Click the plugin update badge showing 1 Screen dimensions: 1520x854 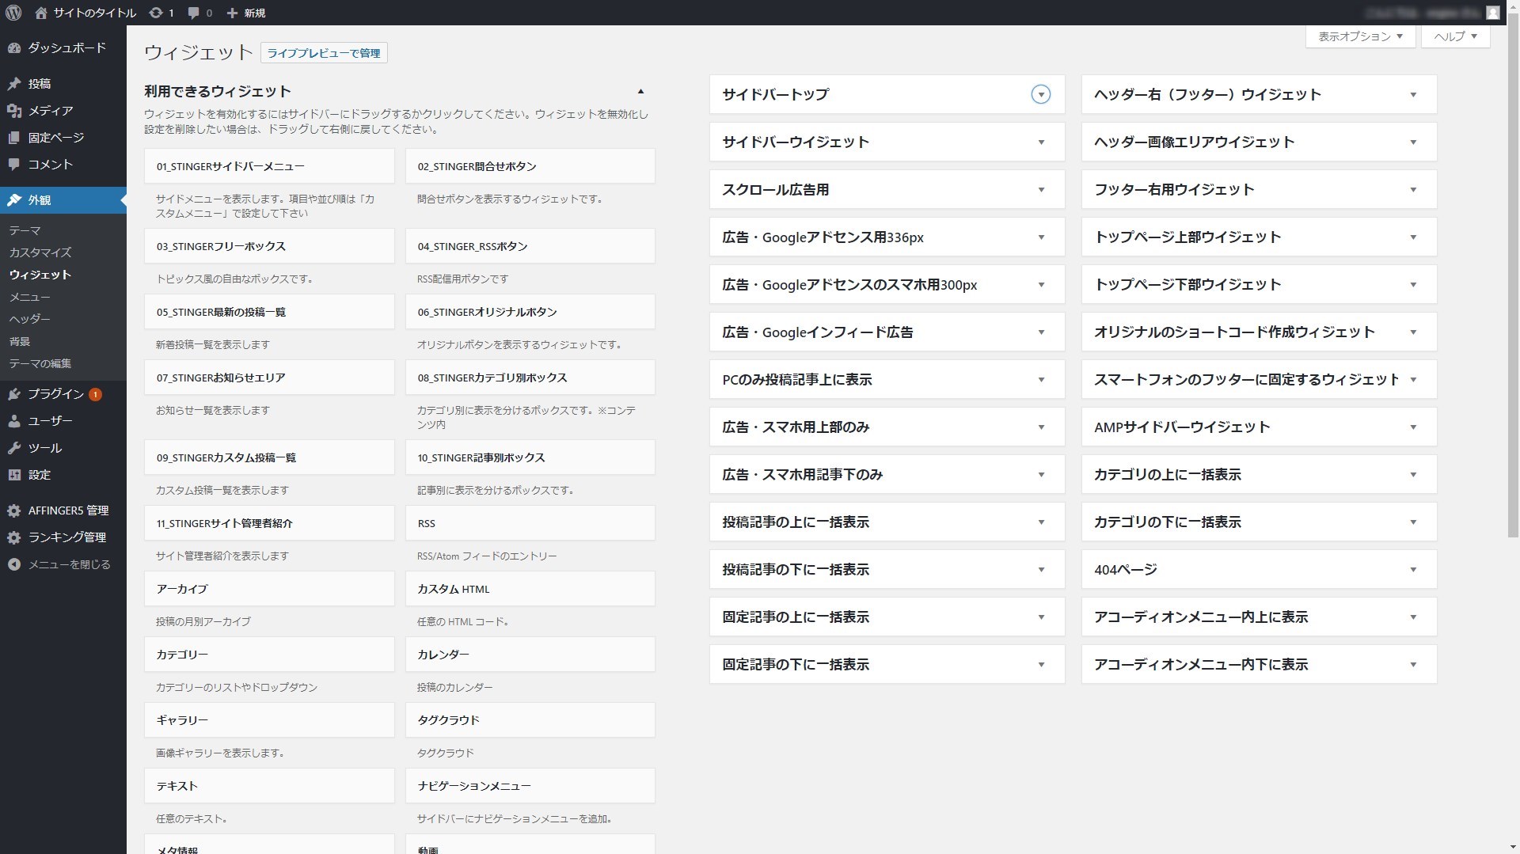tap(95, 394)
